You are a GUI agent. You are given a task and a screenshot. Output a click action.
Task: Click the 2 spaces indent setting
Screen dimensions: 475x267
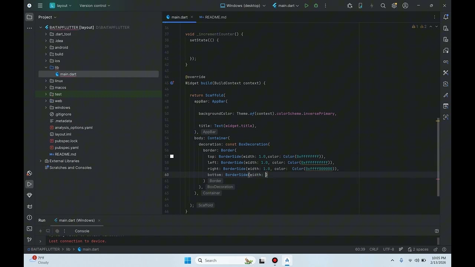point(418,250)
